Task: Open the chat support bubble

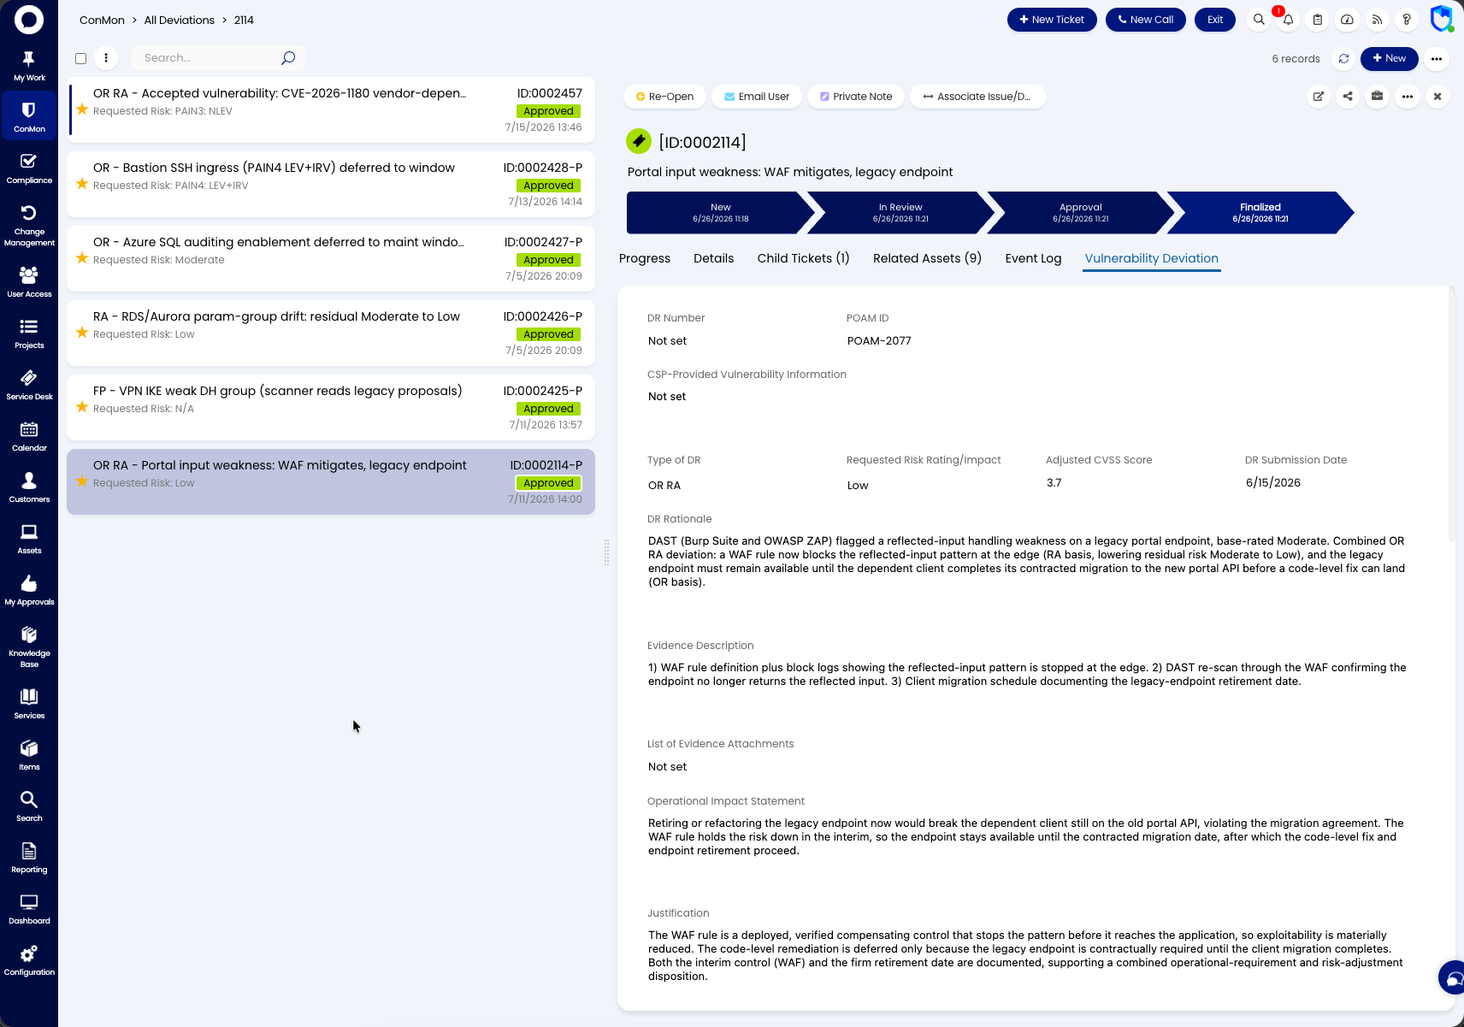Action: (1454, 977)
